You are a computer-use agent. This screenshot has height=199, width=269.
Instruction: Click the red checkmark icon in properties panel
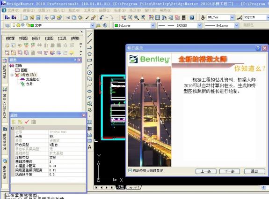coord(27,122)
